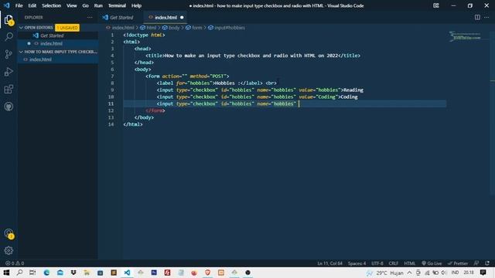
Task: Open the Search view in activity bar
Action: [x=9, y=36]
